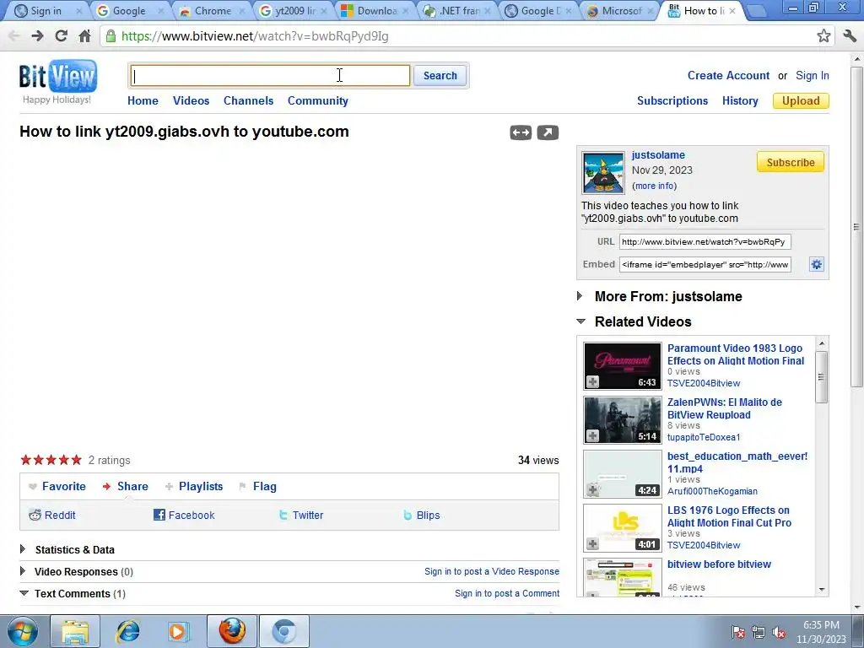Open Firefox from the taskbar
Image resolution: width=864 pixels, height=648 pixels.
[x=232, y=631]
